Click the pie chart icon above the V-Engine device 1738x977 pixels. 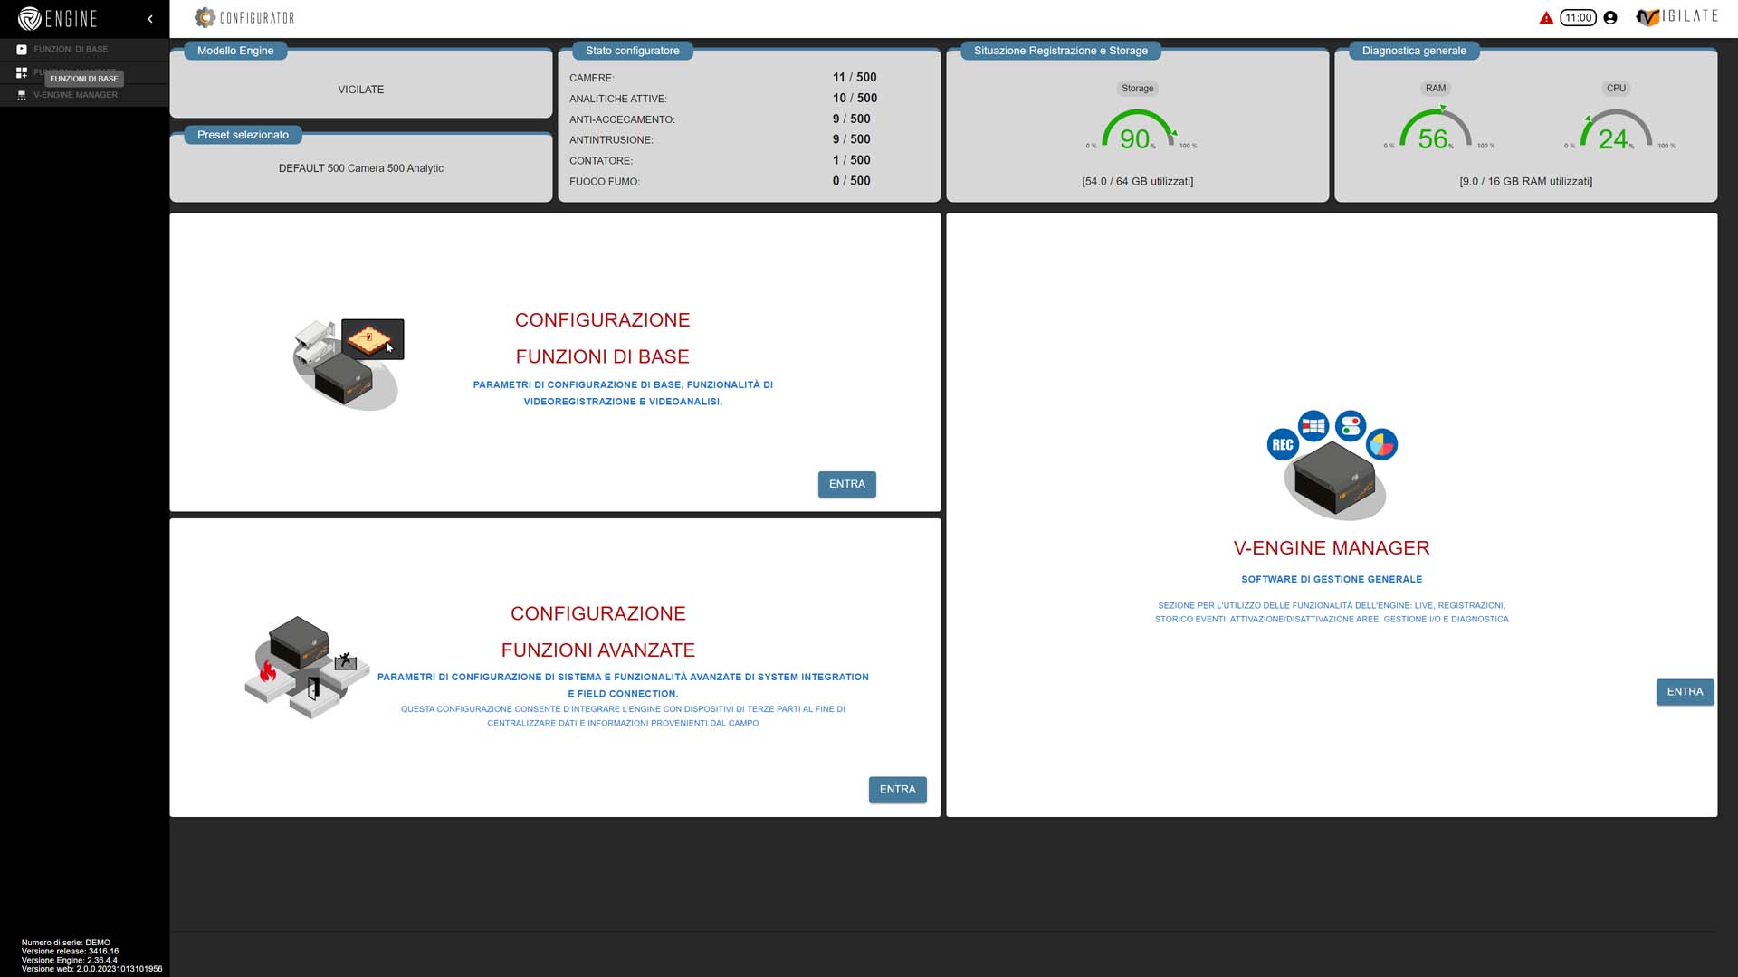[1381, 444]
